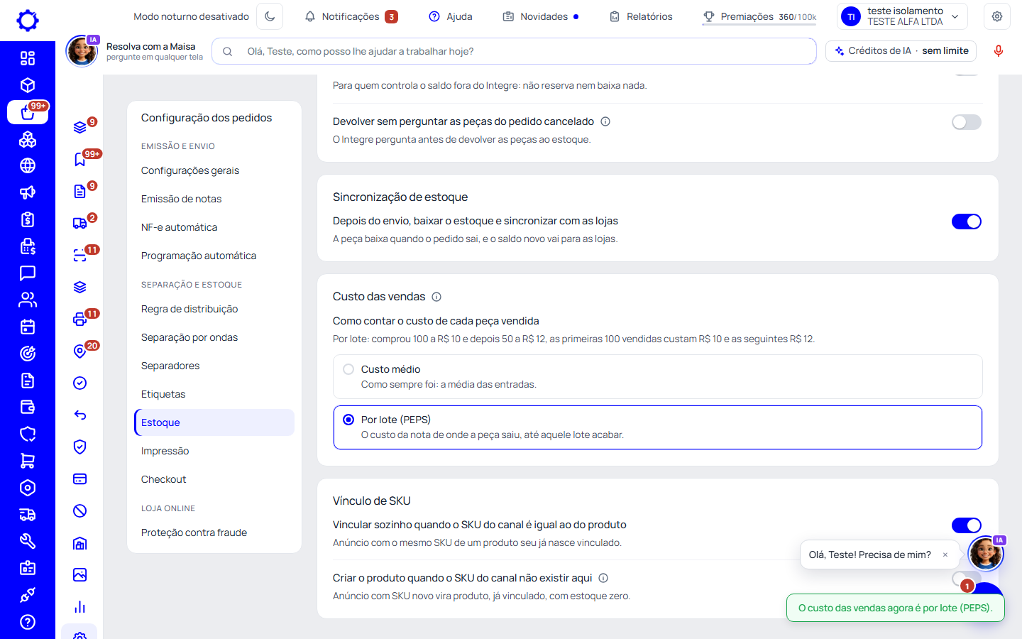Toggle night mode with the moon icon

(270, 16)
